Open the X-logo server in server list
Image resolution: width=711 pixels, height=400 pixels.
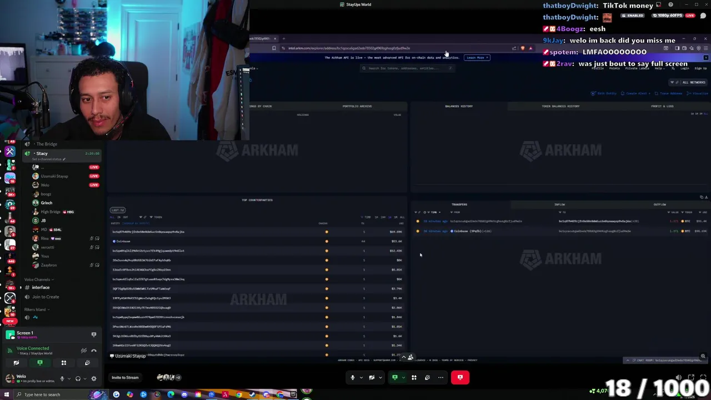10,298
